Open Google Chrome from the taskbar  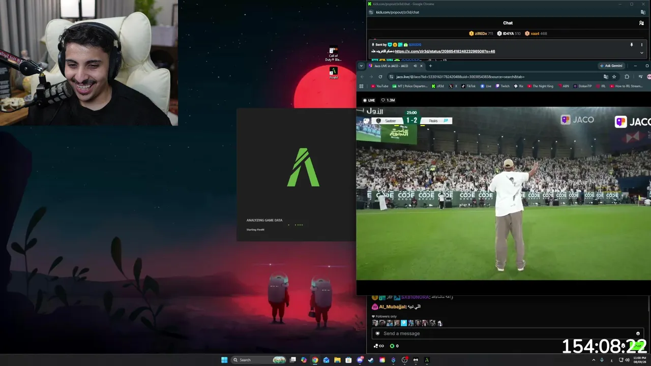[315, 360]
